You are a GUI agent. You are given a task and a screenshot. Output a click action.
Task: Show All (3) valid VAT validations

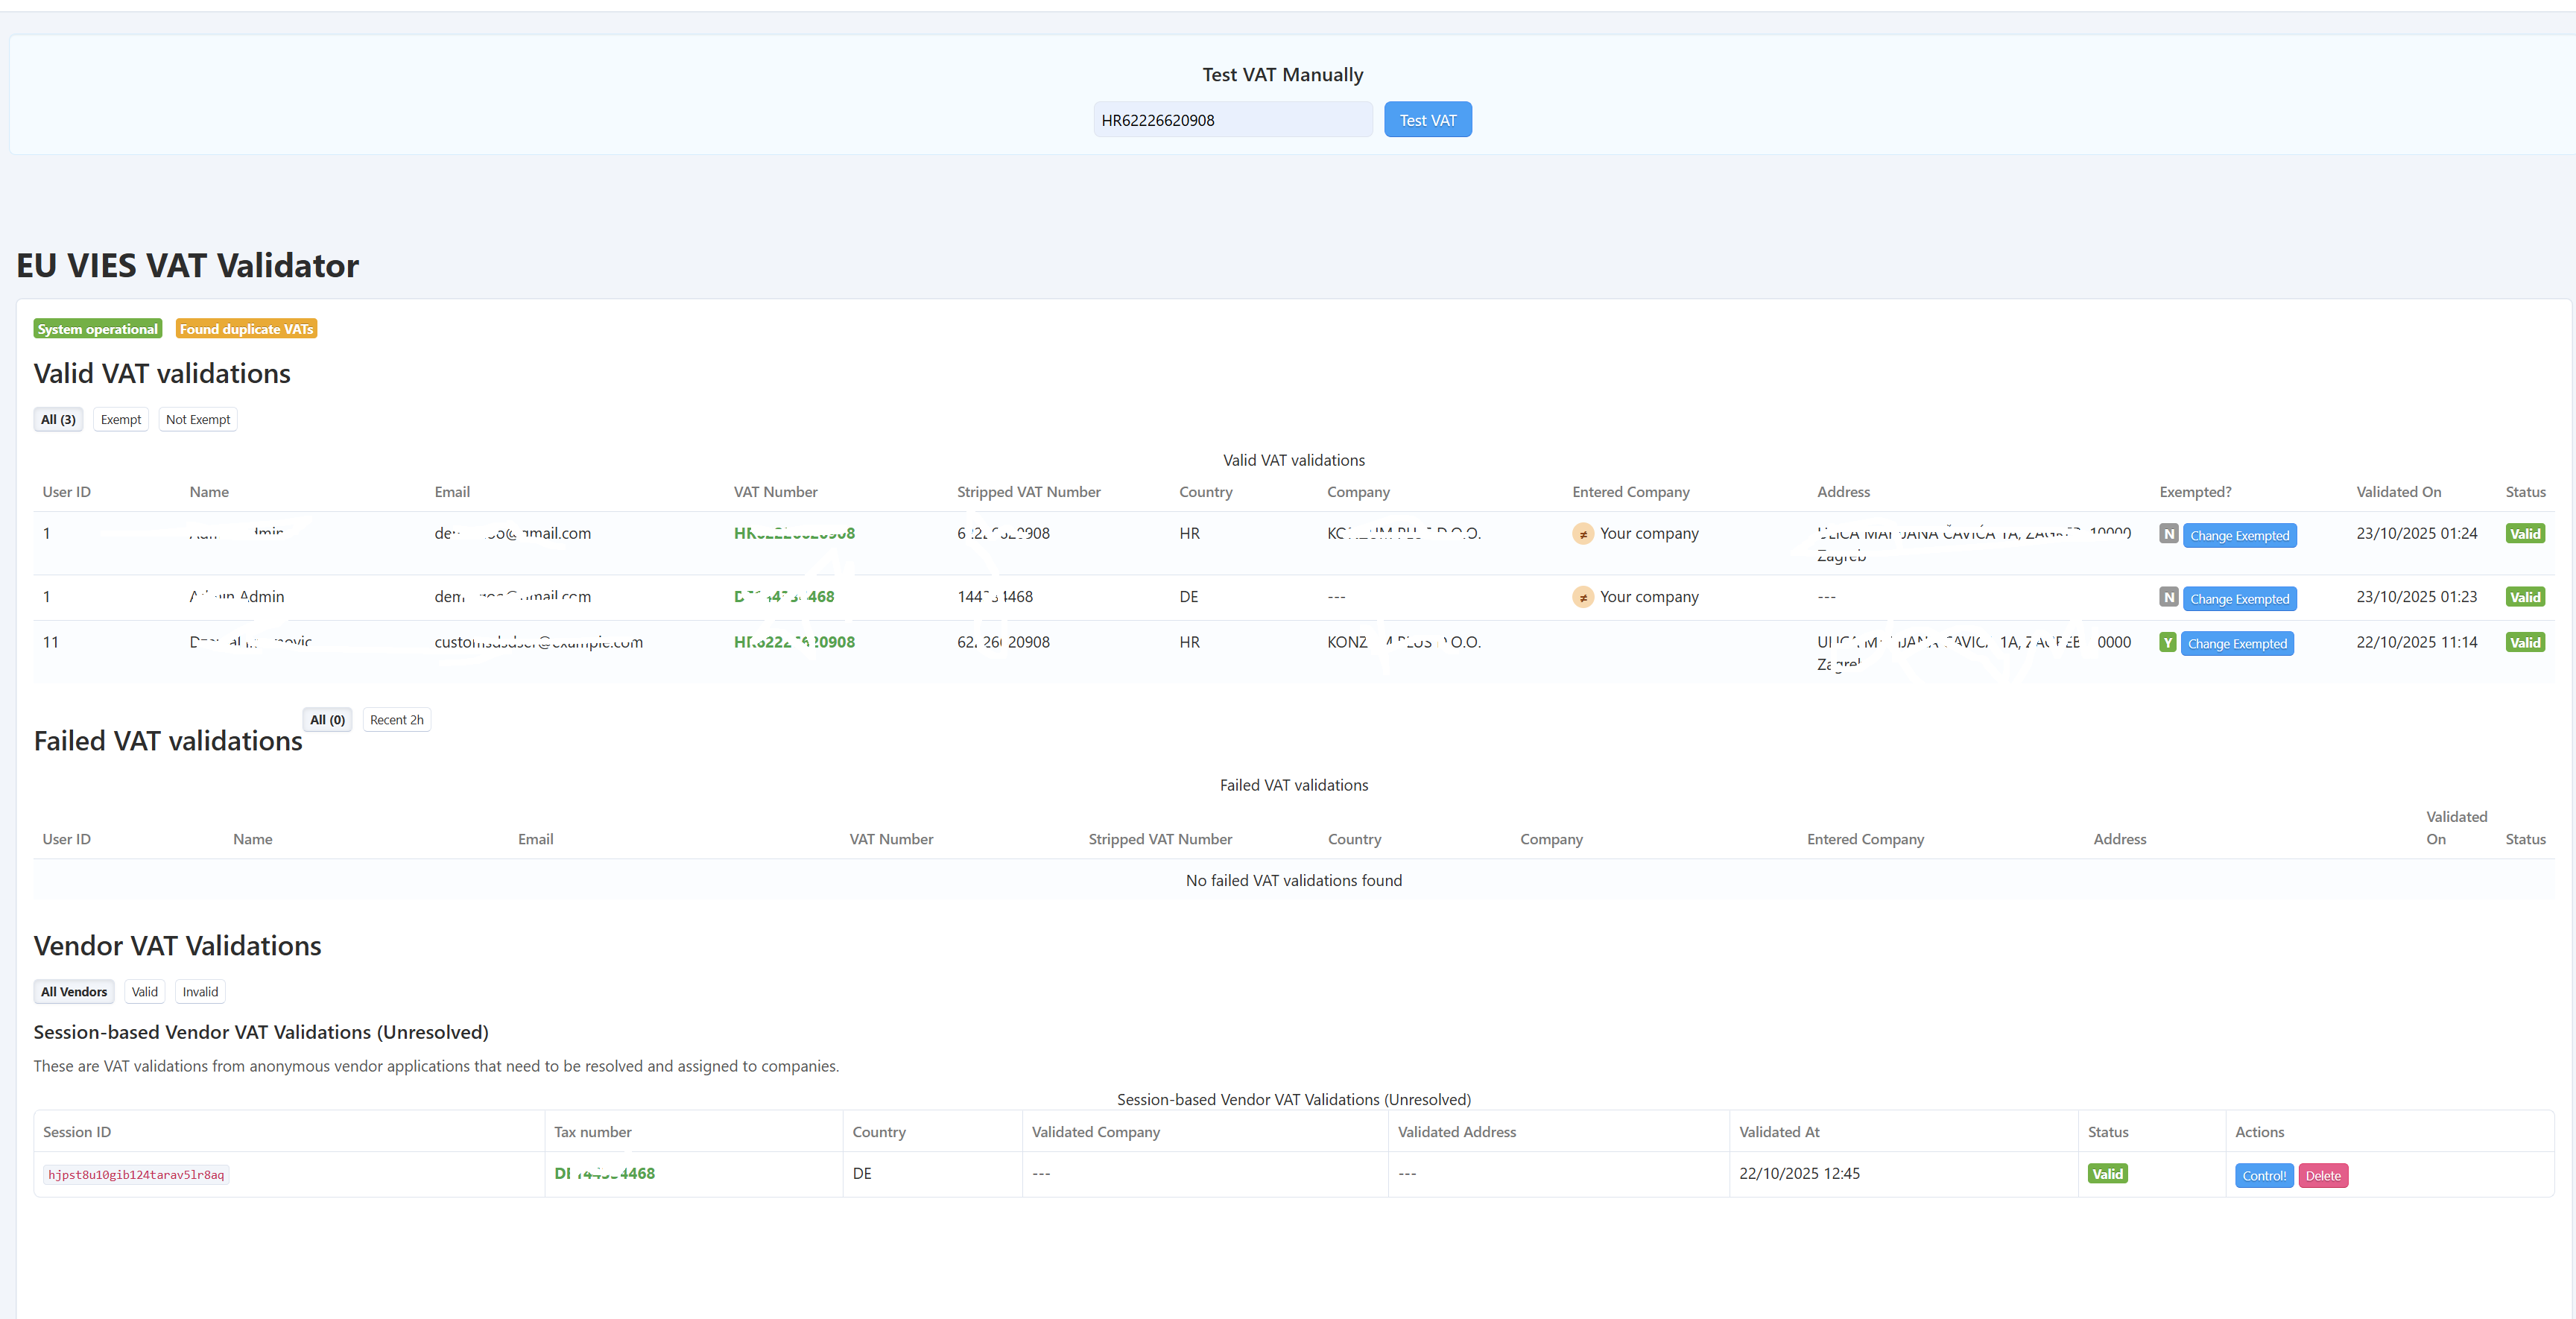point(58,420)
